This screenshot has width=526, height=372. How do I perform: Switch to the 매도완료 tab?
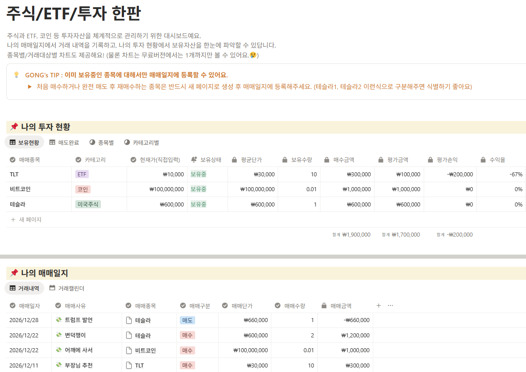[64, 141]
